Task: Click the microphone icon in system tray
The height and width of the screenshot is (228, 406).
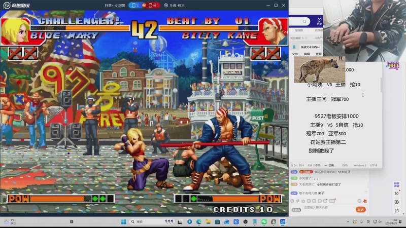Action: coord(361,222)
